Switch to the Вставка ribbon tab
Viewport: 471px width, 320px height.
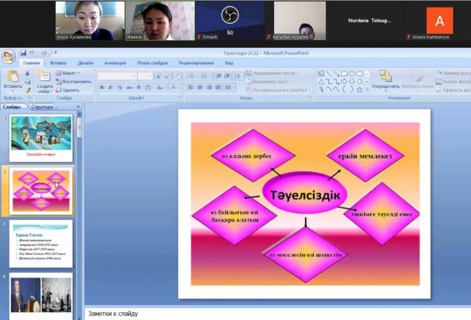click(x=58, y=62)
